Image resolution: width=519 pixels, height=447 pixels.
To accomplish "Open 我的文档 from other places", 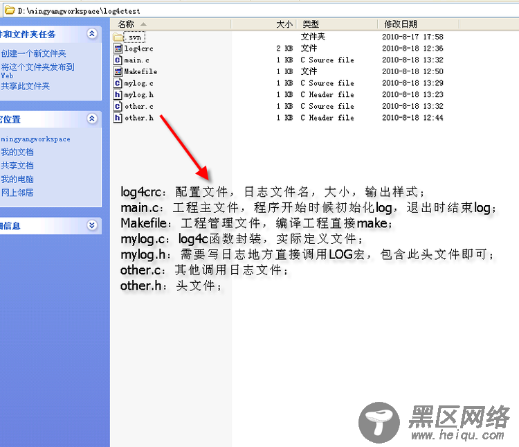I will tap(17, 152).
